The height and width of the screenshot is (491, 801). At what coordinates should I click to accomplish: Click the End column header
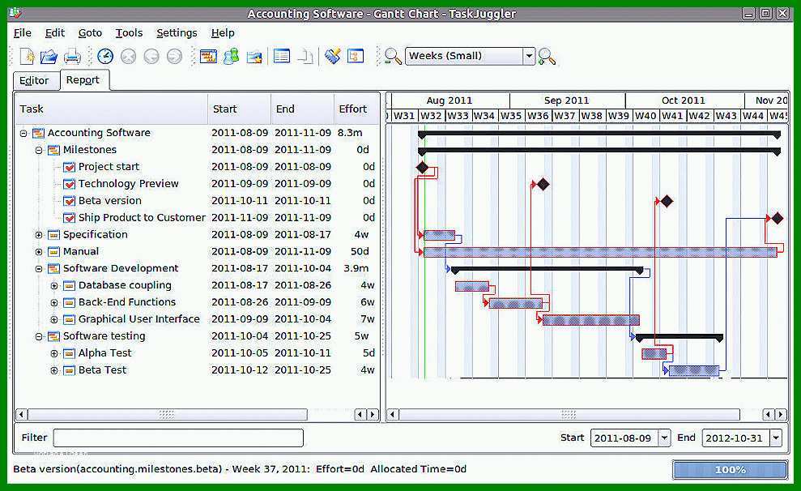click(x=302, y=109)
